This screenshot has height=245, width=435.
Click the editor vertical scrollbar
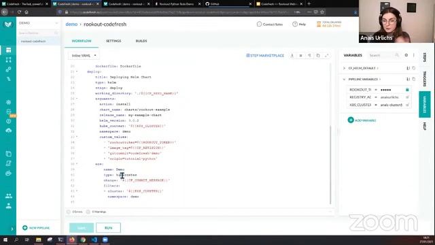click(330, 165)
